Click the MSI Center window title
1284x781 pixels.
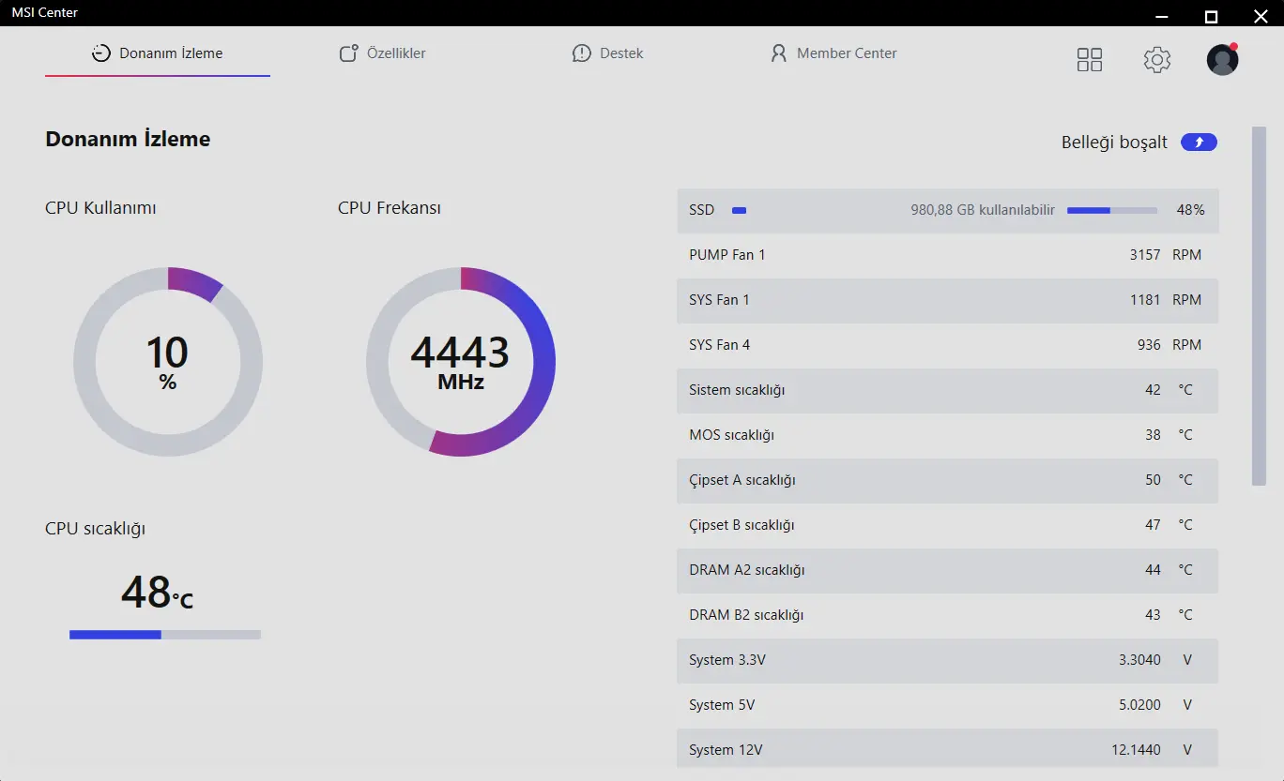45,13
